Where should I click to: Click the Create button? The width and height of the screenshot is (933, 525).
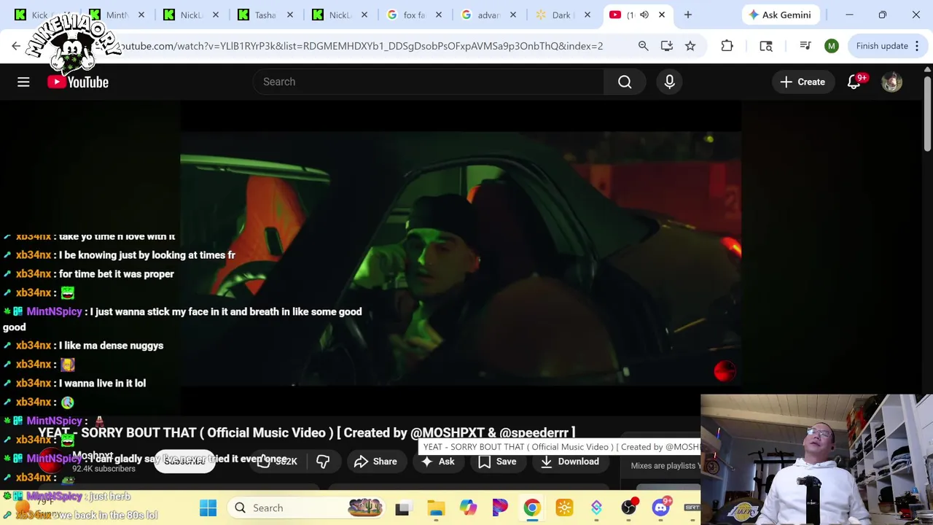click(x=803, y=82)
